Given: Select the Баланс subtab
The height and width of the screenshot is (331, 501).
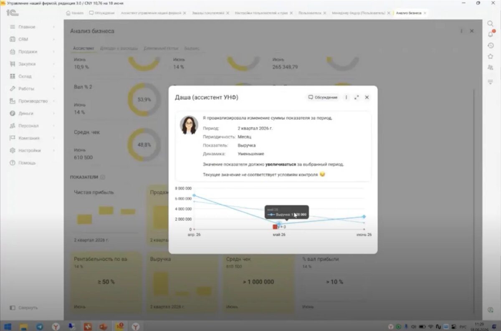Looking at the screenshot, I should (x=192, y=48).
